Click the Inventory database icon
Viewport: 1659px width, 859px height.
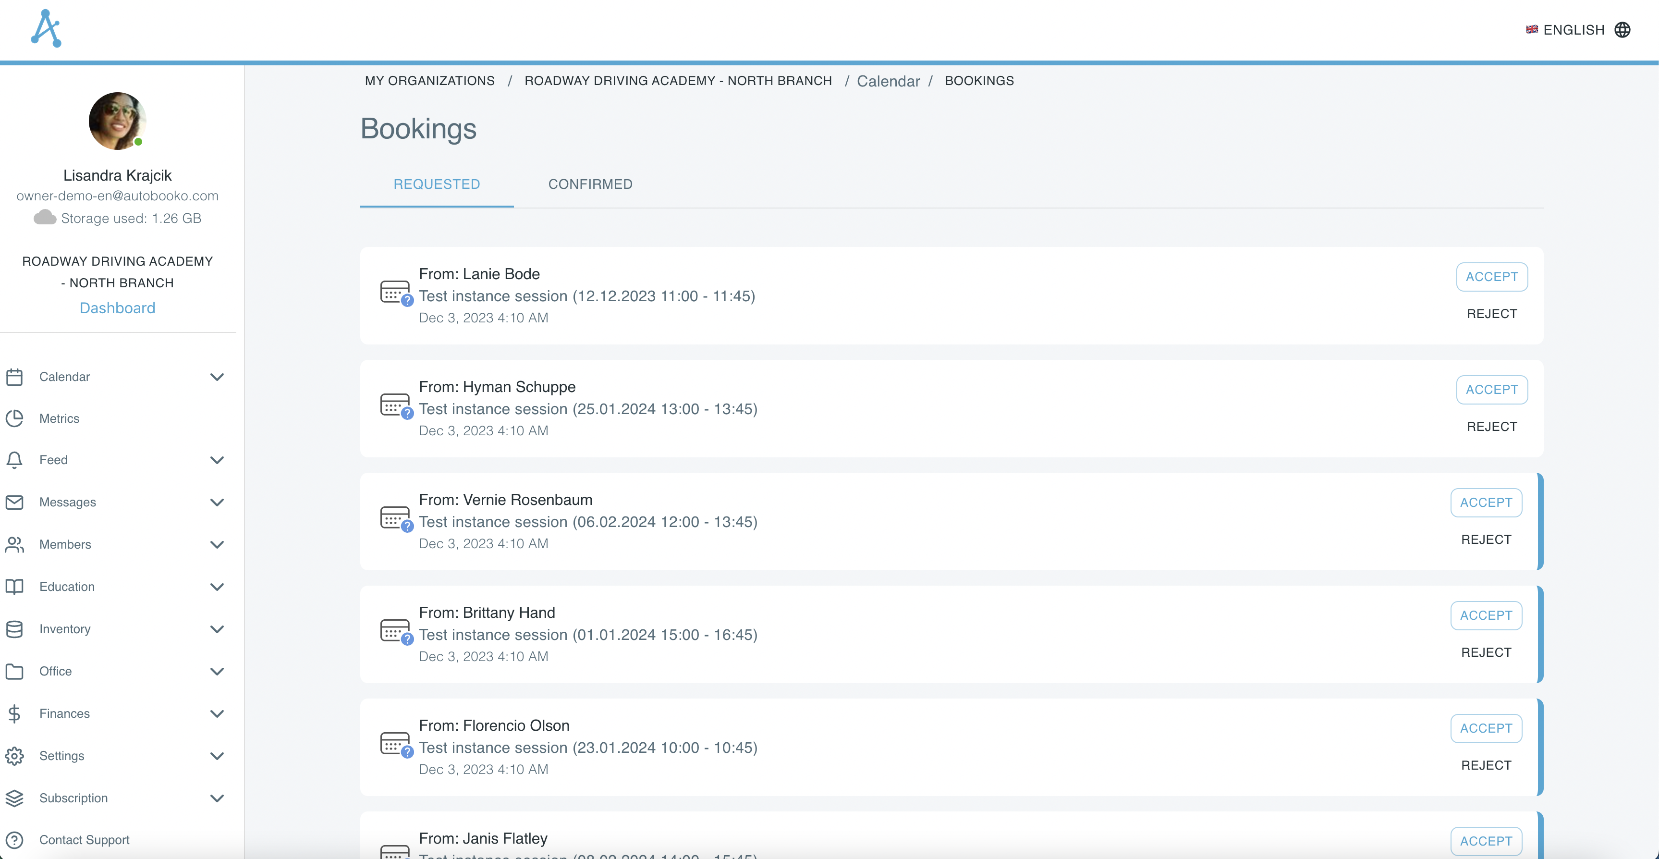pos(15,629)
